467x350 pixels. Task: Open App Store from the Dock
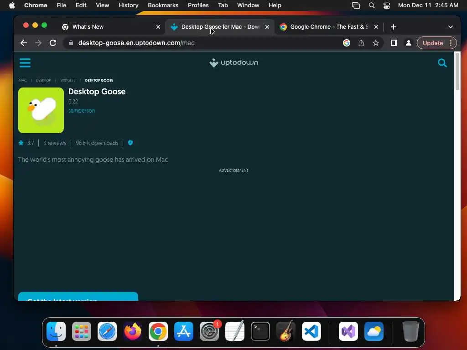(x=184, y=331)
